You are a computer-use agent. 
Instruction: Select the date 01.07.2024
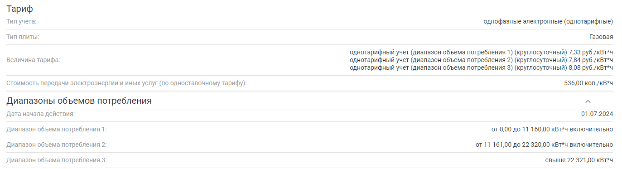coord(597,114)
